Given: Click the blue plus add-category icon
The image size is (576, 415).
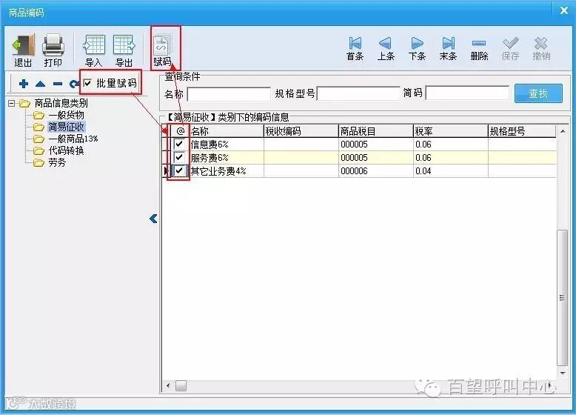Looking at the screenshot, I should click(24, 84).
